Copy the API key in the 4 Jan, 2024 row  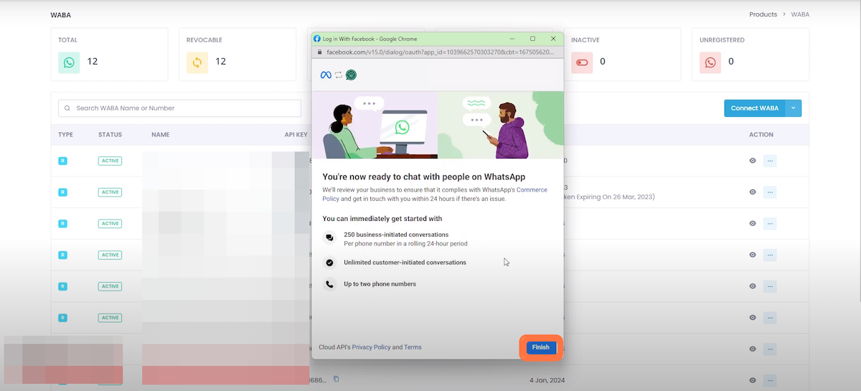336,380
